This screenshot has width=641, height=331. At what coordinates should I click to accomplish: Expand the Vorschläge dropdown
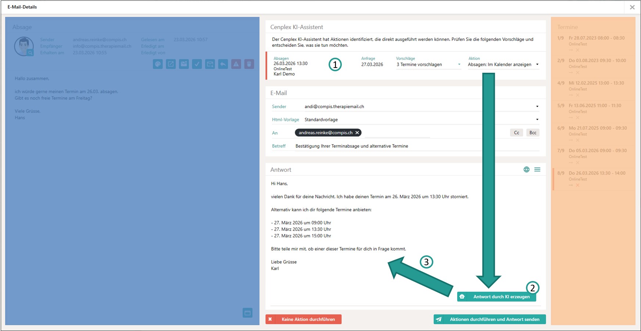click(x=459, y=65)
